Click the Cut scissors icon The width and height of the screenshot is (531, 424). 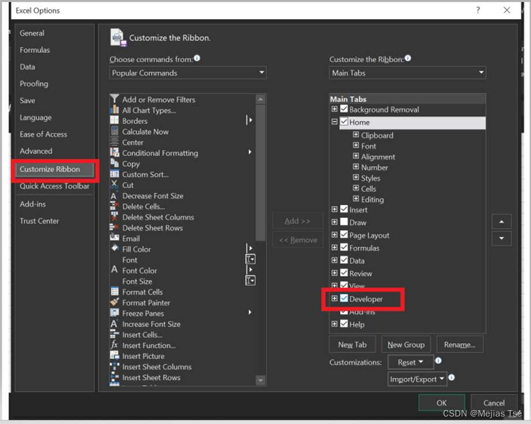click(x=115, y=184)
